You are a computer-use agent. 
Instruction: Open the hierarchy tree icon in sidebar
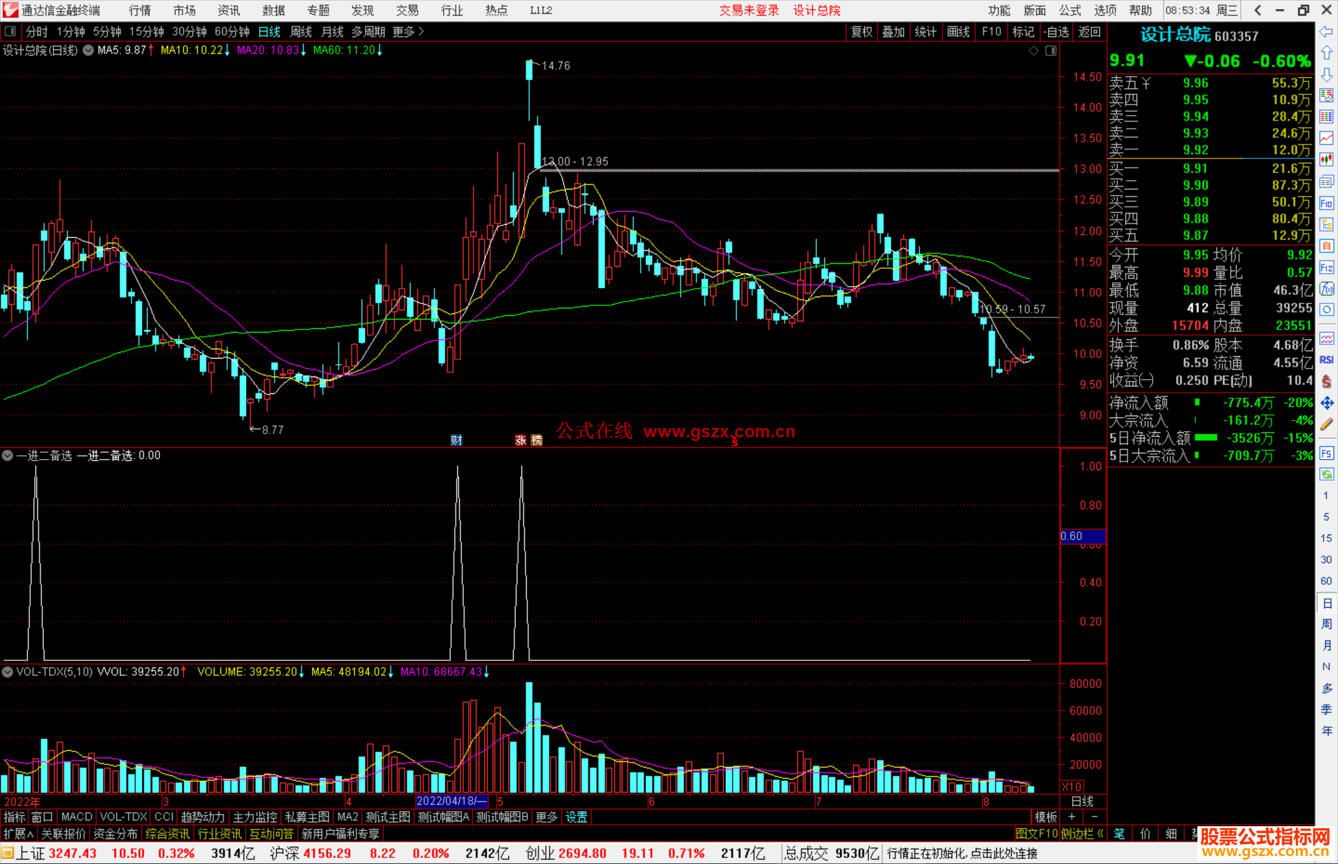click(x=1326, y=224)
